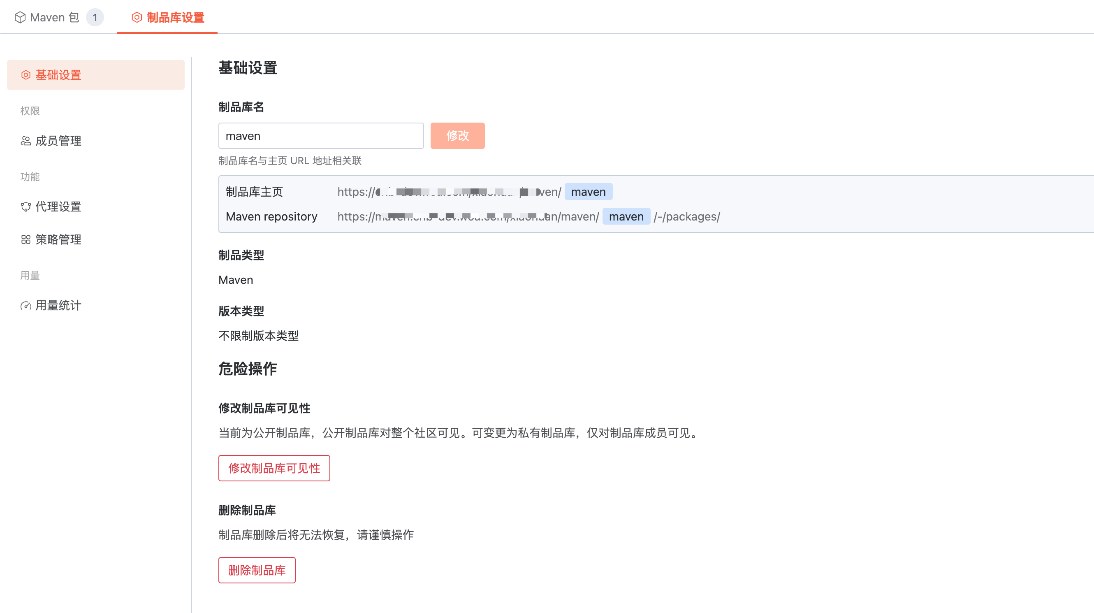This screenshot has height=613, width=1094.
Task: Click the proxy settings icon
Action: tap(26, 207)
